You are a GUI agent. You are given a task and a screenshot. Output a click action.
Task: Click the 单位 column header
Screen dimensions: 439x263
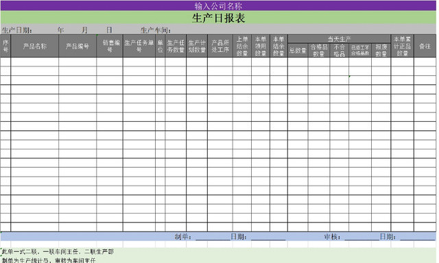(160, 46)
